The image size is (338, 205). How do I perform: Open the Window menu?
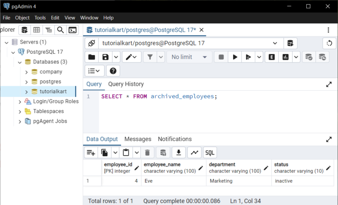click(89, 18)
